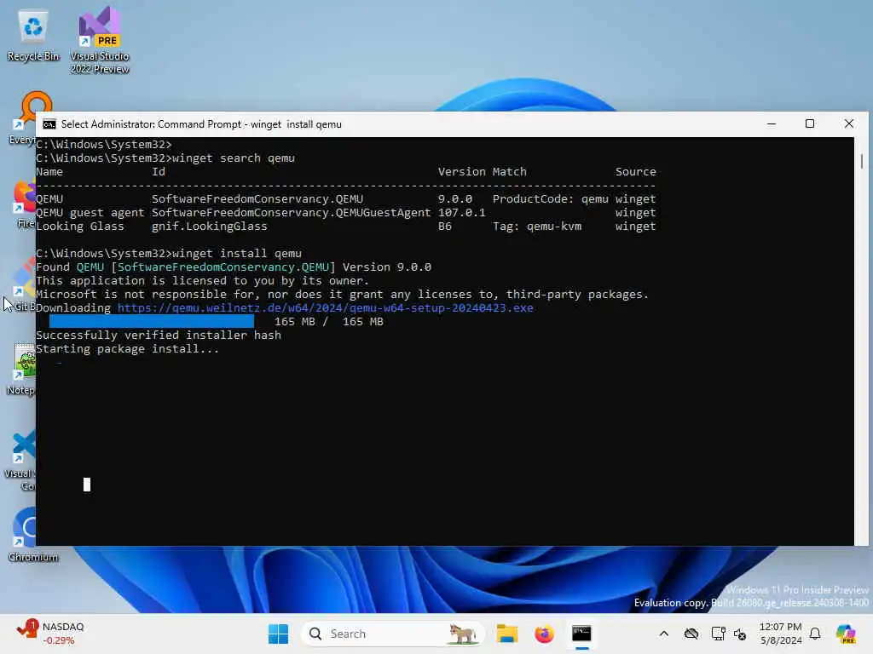Viewport: 873px width, 654px height.
Task: Click 'winget search qemu' command line
Action: [x=234, y=158]
